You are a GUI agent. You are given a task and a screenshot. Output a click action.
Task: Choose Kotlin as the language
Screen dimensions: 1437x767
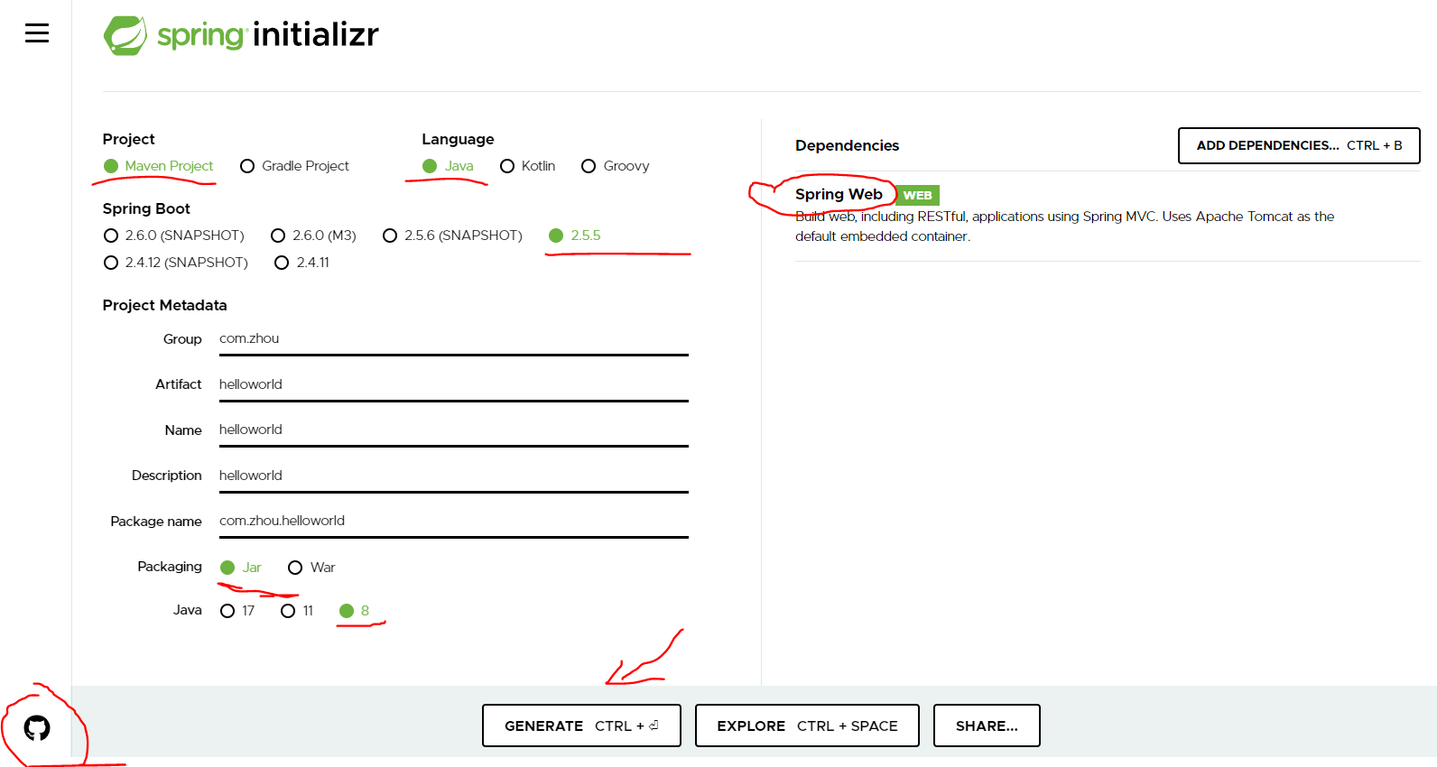tap(527, 166)
